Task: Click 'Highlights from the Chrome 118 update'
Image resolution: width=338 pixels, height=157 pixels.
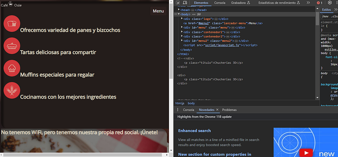Action: click(x=204, y=117)
